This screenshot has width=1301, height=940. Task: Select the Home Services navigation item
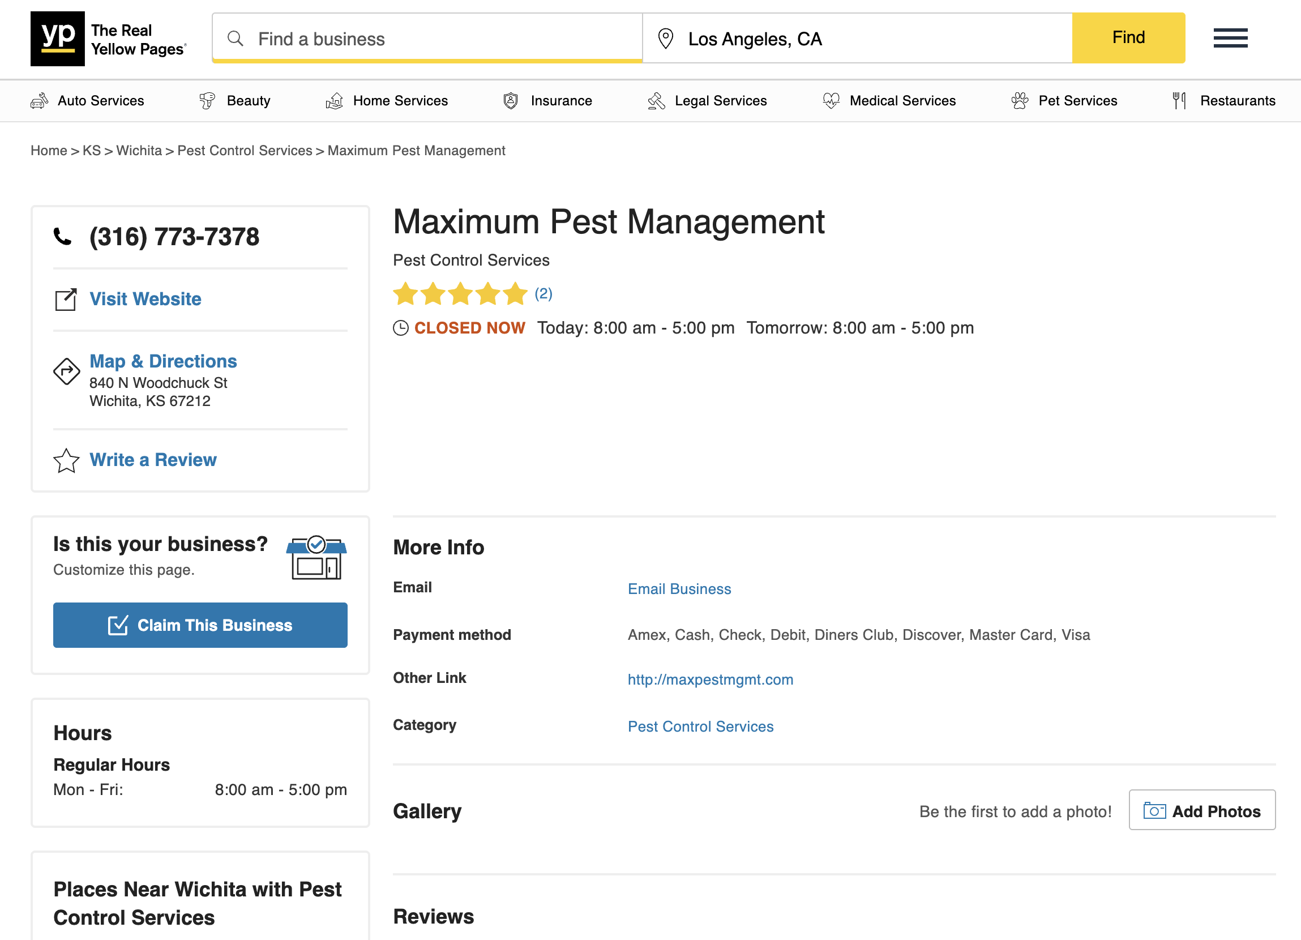pos(400,100)
